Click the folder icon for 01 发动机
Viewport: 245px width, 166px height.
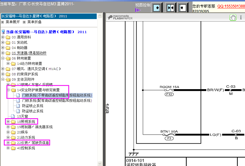pyautogui.click(x=8, y=43)
